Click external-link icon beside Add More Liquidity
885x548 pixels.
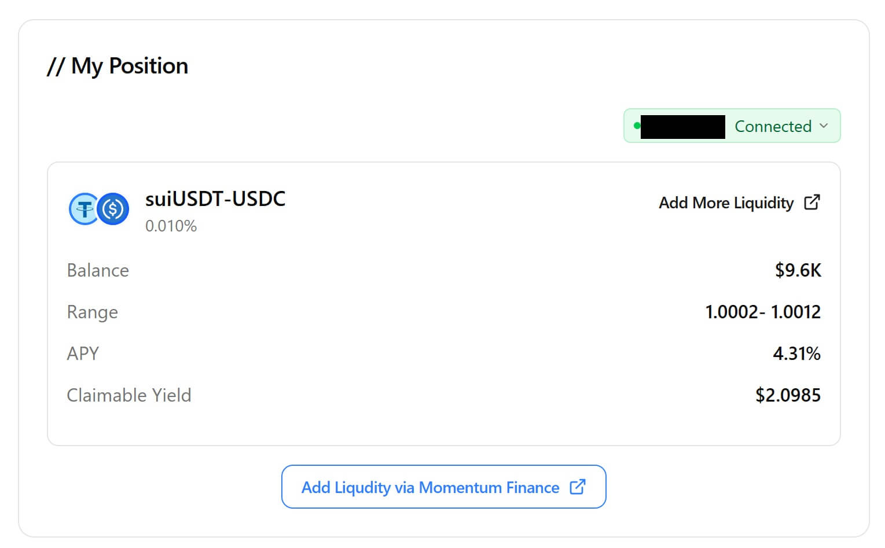click(812, 203)
